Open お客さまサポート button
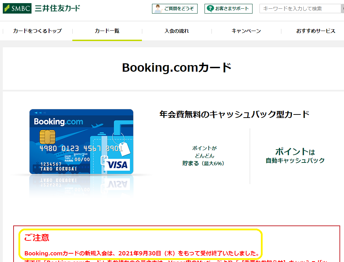Viewport: 344px width, 262px height. pos(229,9)
